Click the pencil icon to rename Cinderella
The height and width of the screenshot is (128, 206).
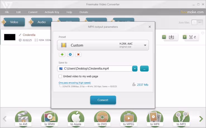(x=20, y=35)
